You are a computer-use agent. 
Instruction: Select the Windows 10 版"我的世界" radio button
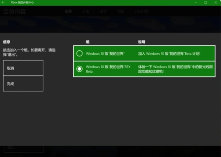pos(79,54)
